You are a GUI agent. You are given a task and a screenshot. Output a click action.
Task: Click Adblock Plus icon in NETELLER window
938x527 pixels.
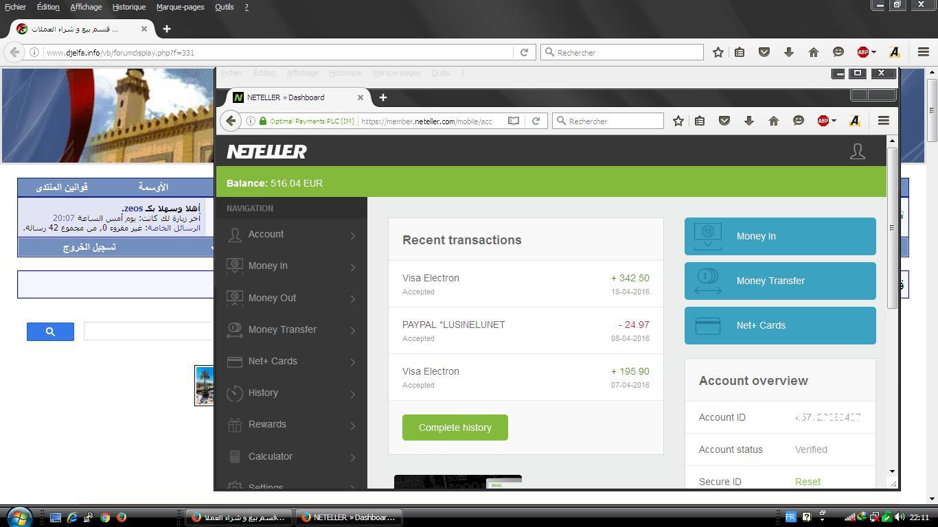click(823, 121)
